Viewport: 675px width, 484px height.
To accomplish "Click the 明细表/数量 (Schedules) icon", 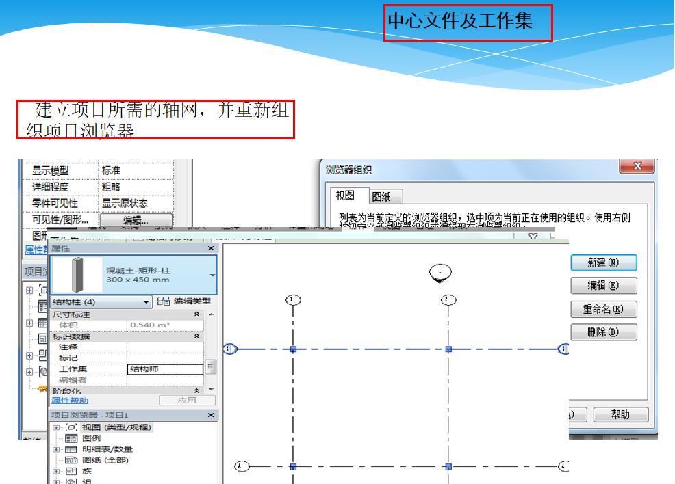I will [72, 449].
